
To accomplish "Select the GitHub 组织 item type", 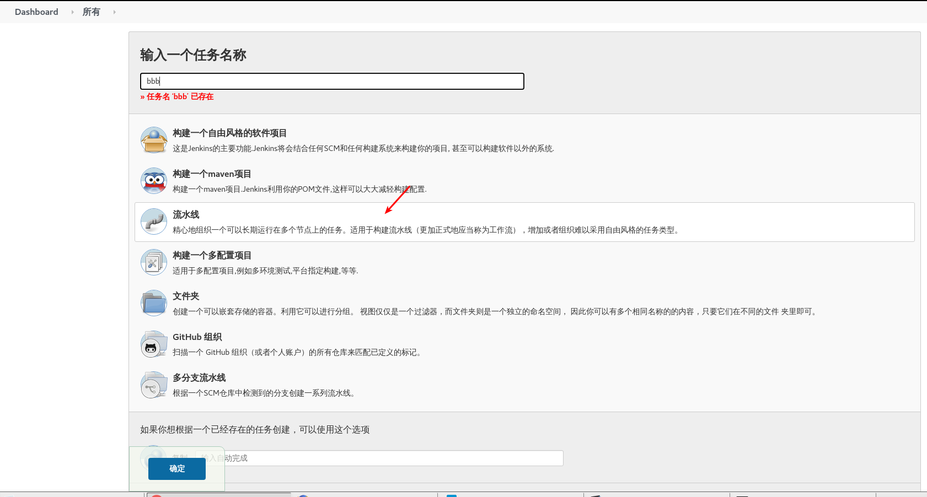I will (197, 337).
